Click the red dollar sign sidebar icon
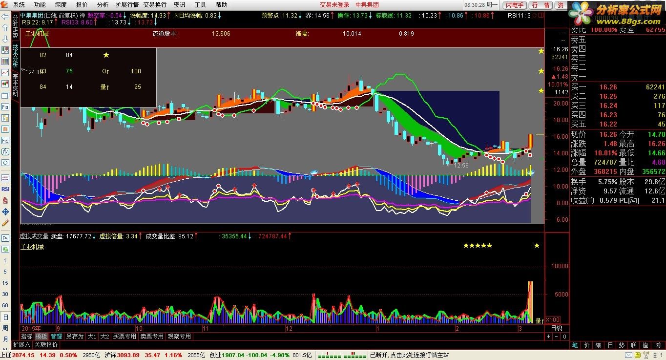This screenshot has height=360, width=666. click(x=5, y=200)
